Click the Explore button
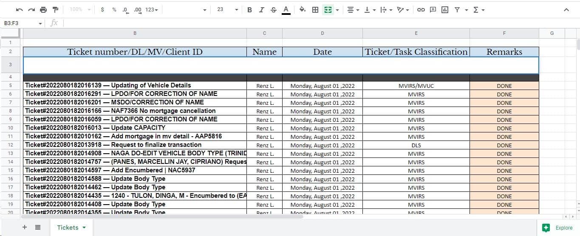The height and width of the screenshot is (236, 580). 558,228
